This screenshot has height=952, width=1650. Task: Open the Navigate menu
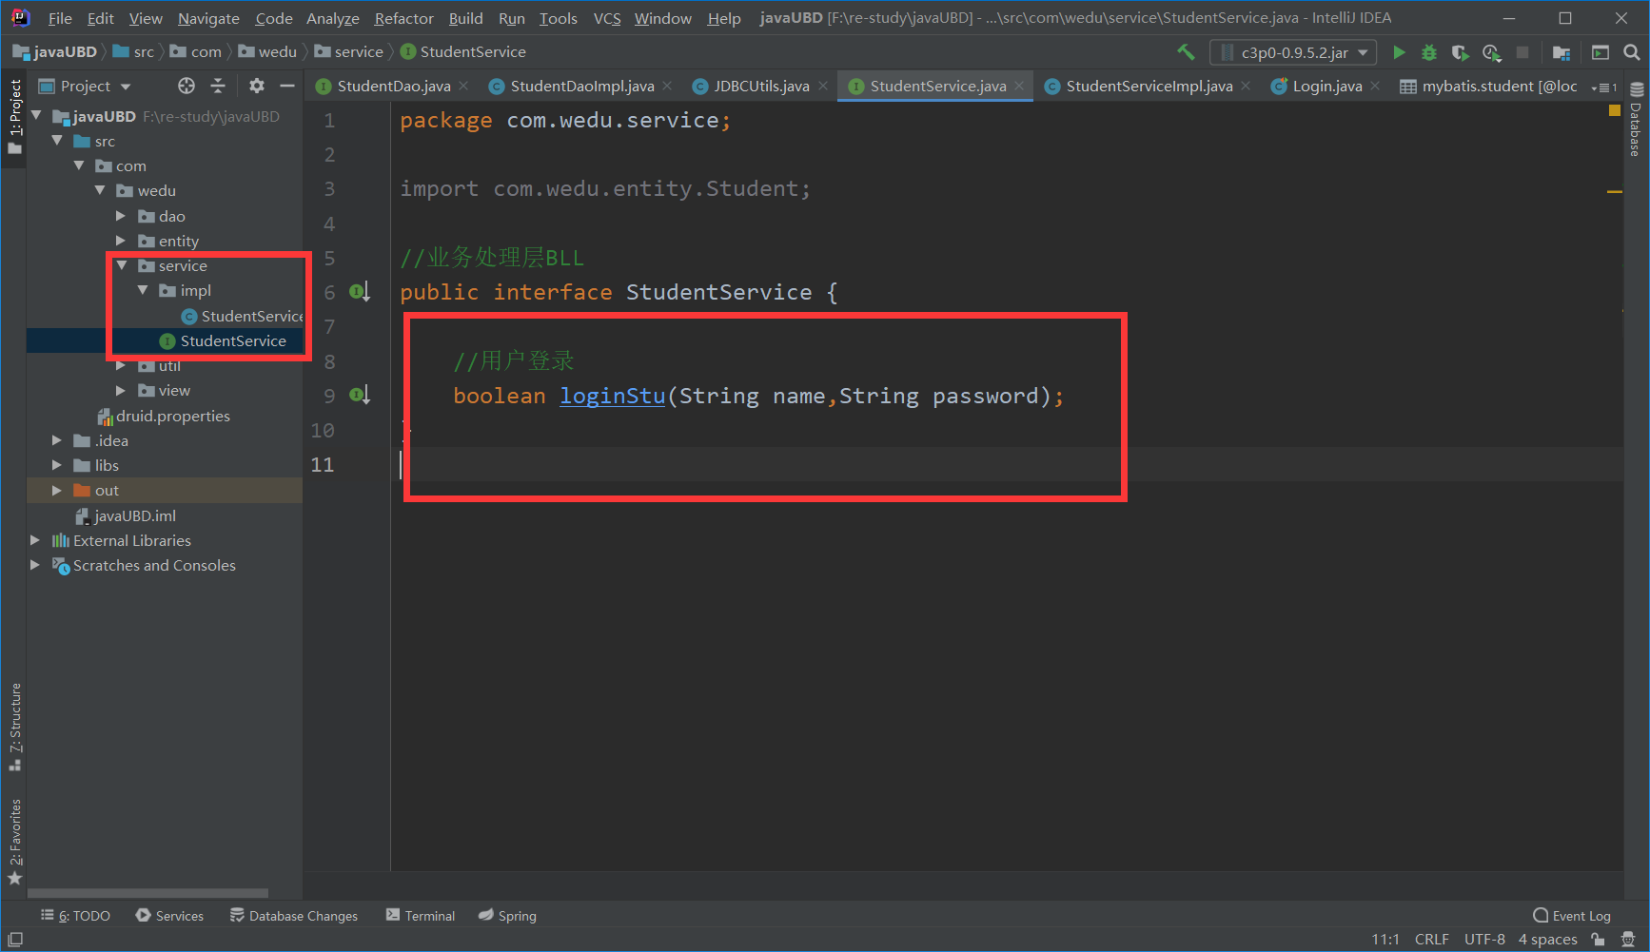tap(208, 18)
